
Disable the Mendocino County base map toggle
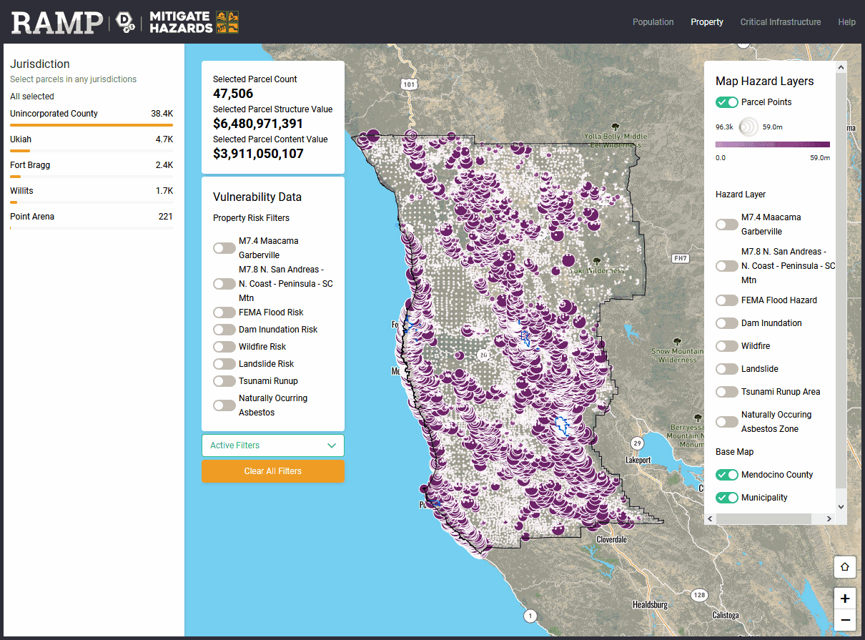[727, 475]
